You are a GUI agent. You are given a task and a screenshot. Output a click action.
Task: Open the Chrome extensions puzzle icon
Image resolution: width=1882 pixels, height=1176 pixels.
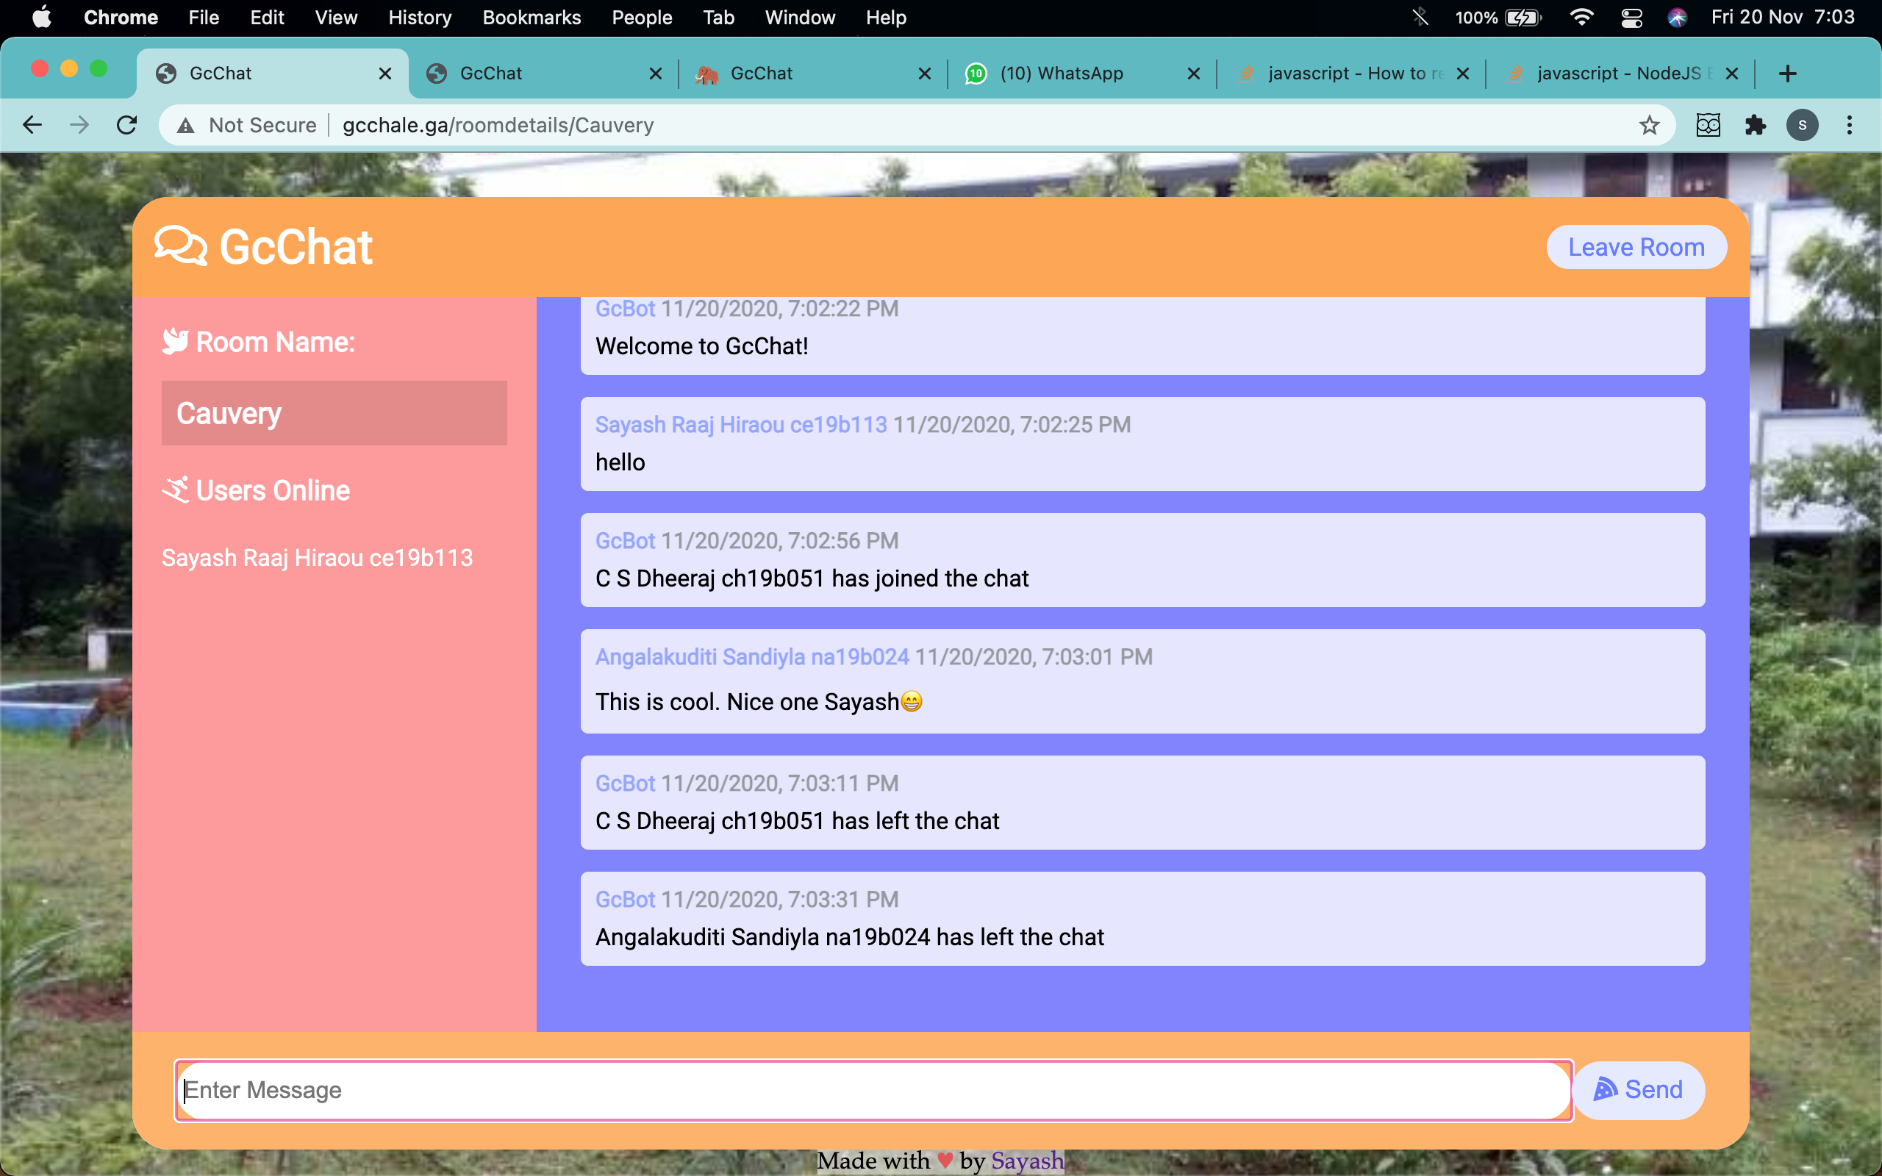pos(1756,125)
